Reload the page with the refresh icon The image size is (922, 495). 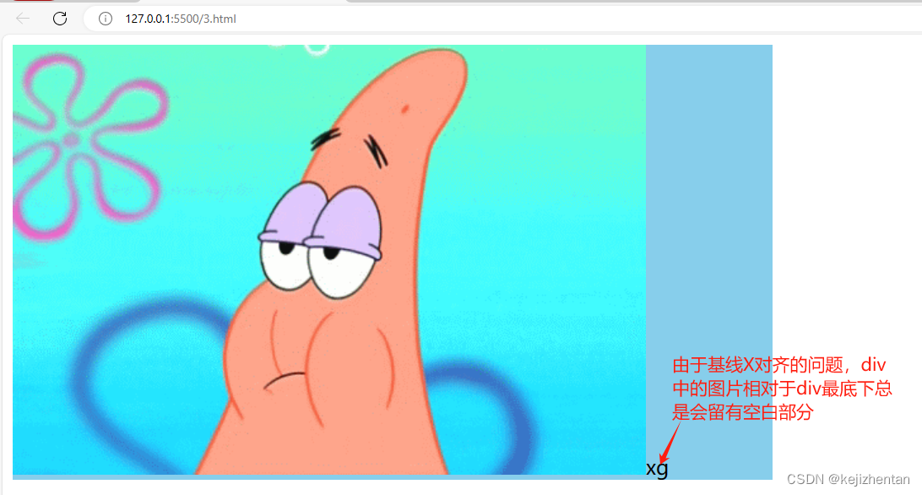pyautogui.click(x=60, y=19)
